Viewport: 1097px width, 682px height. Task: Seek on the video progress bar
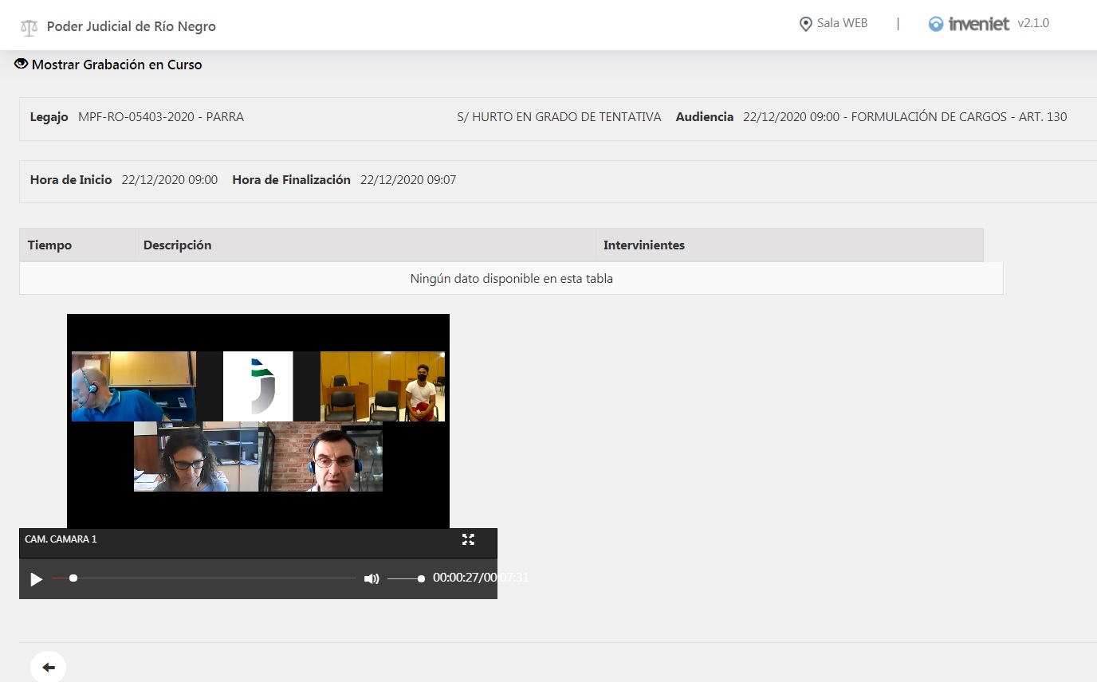(203, 578)
